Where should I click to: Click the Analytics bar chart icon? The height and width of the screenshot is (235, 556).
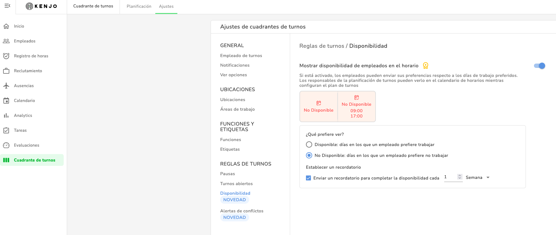point(6,115)
